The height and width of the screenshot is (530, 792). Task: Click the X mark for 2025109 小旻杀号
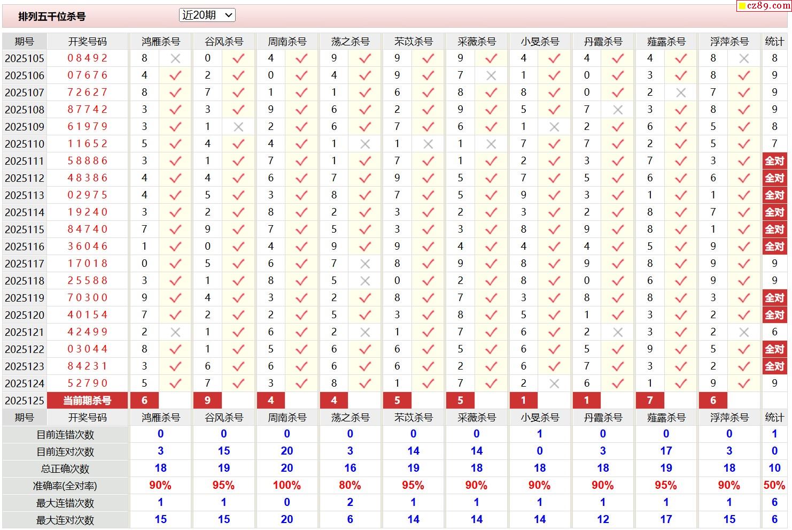[x=554, y=127]
